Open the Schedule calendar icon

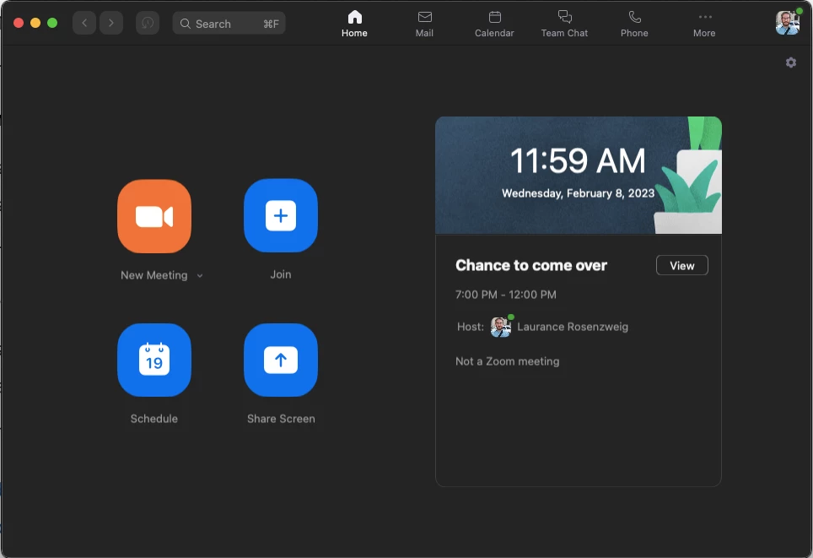(x=154, y=360)
